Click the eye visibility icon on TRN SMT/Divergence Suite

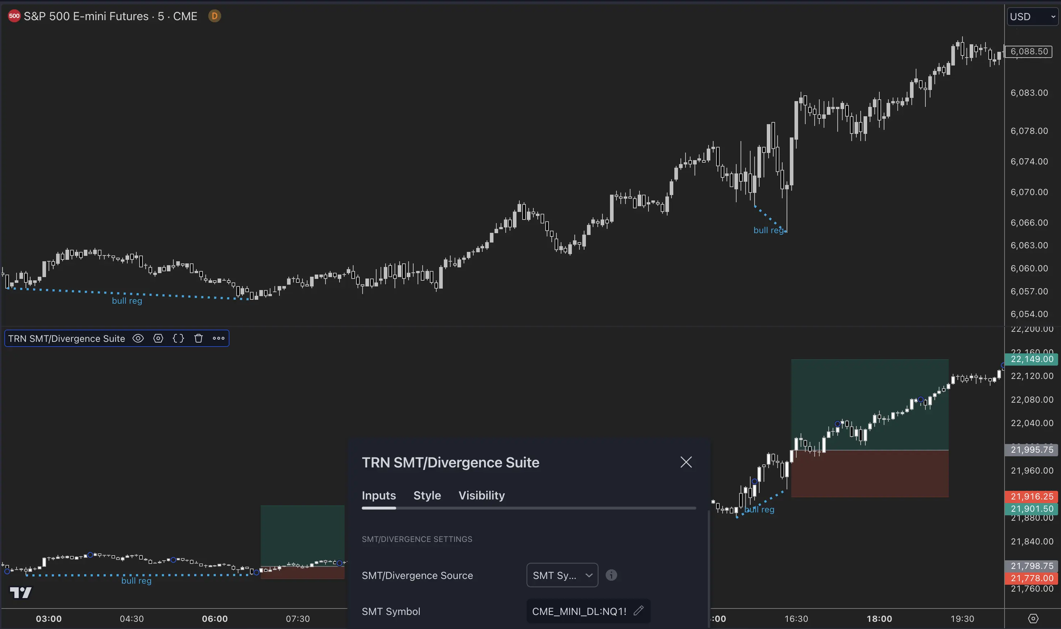point(137,338)
